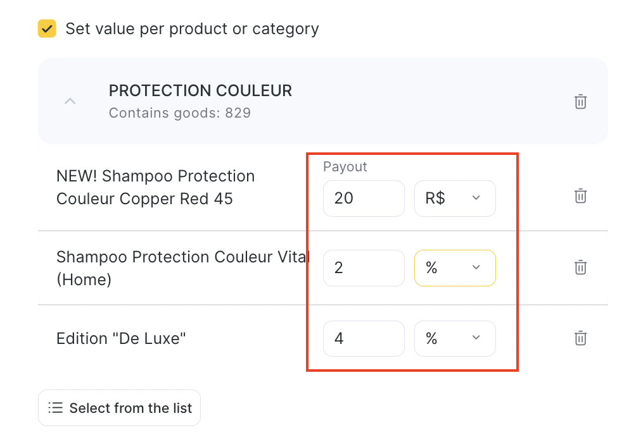Delete the PROTECTION COULEUR category with trash icon
Viewport: 636px width, 435px height.
580,101
